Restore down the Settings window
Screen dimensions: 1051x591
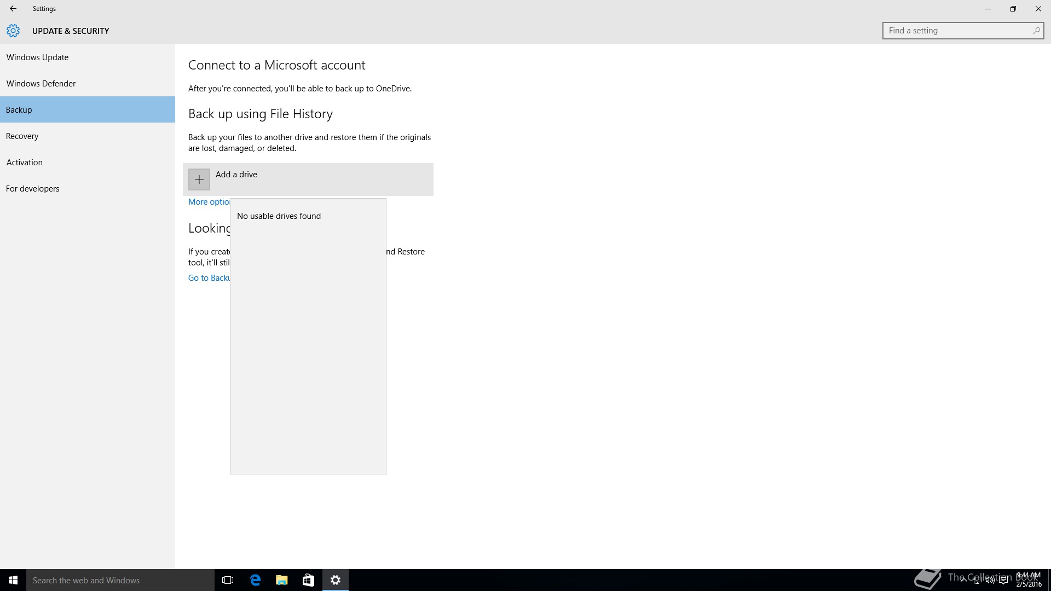[x=1013, y=9]
